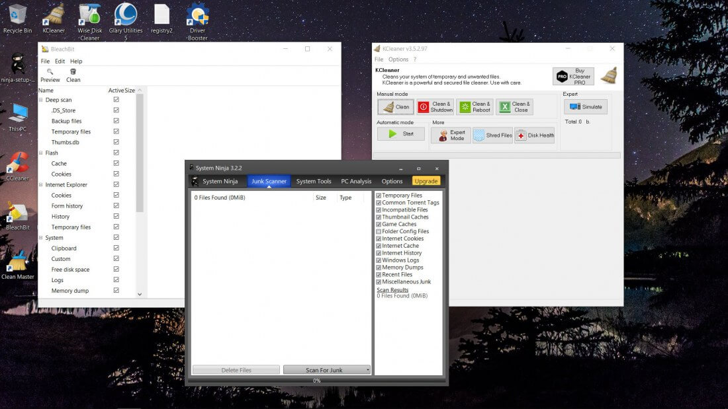Launch Expert Mode in KCleaner

click(x=451, y=135)
